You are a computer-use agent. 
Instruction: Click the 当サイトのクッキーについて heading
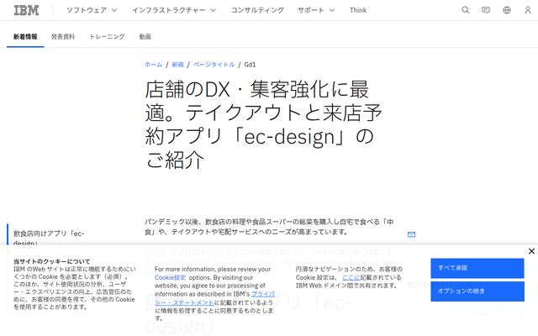pyautogui.click(x=52, y=261)
